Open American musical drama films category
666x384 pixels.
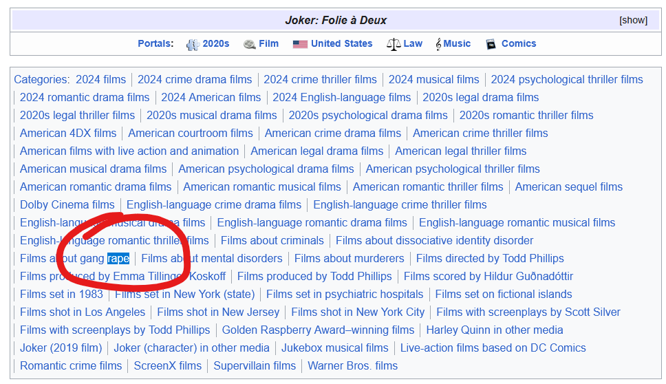pos(93,169)
